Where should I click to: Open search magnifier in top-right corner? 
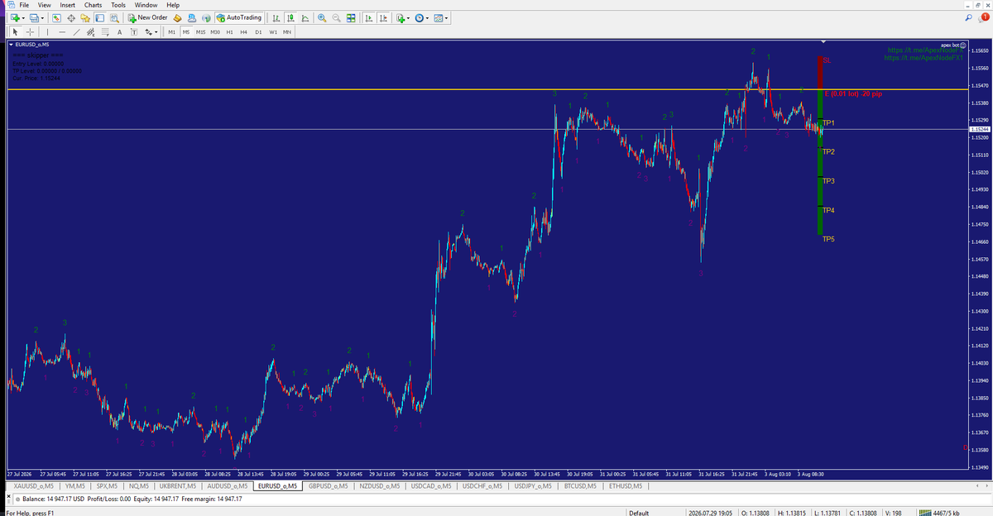(968, 17)
